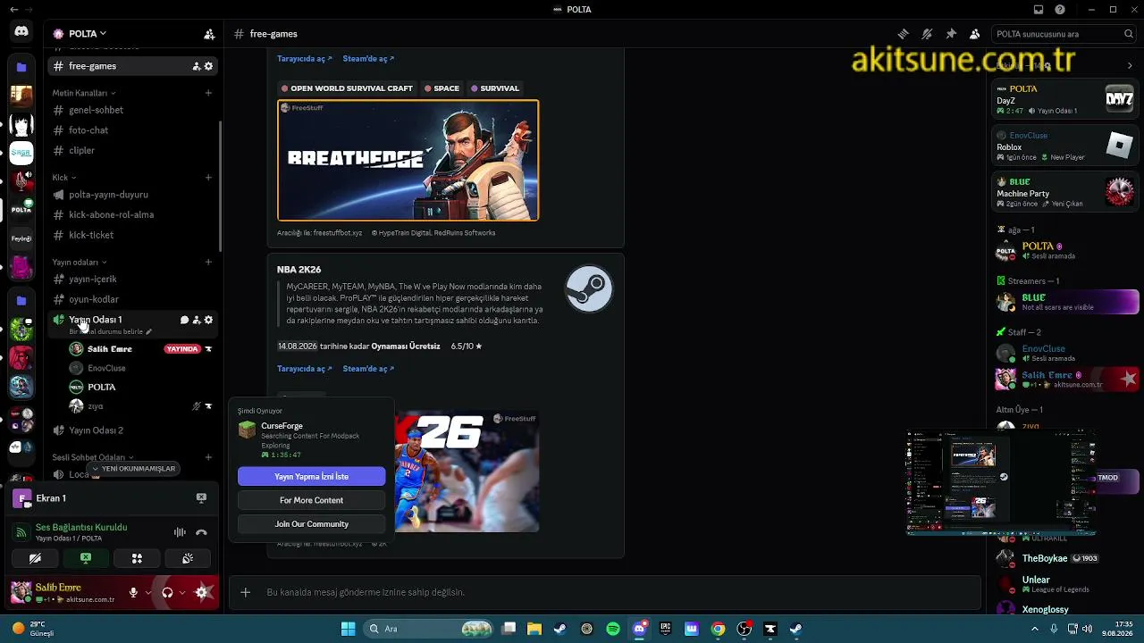Collapse the Sesli Sohbet Odaları category
The height and width of the screenshot is (643, 1144).
click(93, 457)
